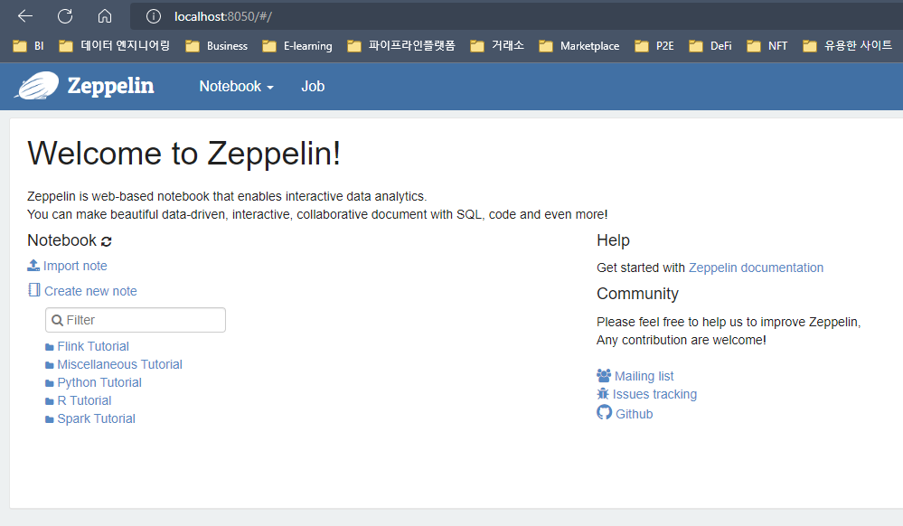Open the Github link
The width and height of the screenshot is (903, 526).
[x=634, y=414]
